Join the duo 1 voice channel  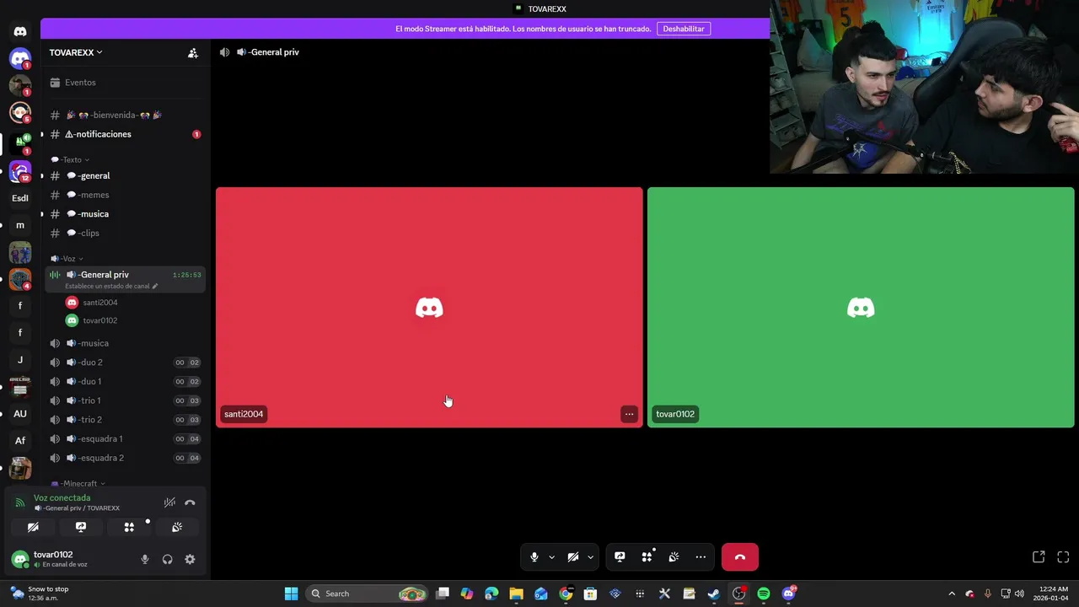[x=125, y=381]
